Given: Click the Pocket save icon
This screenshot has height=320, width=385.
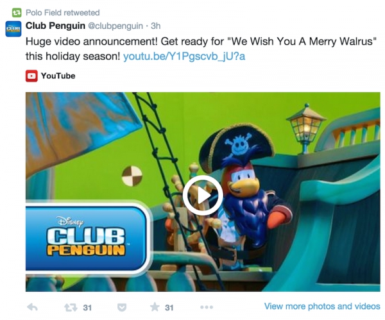Looking at the screenshot, I should pyautogui.click(x=122, y=307).
